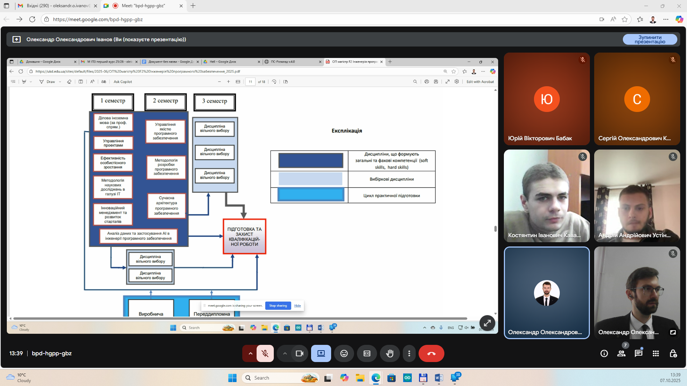Select the Meet "bpd-hgpp-gbz" browser tab
The image size is (687, 386).
(x=143, y=6)
